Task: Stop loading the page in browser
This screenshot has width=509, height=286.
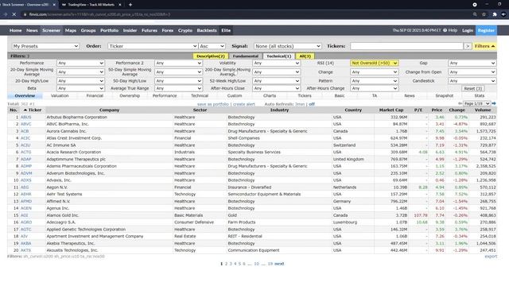Action: coord(14,14)
